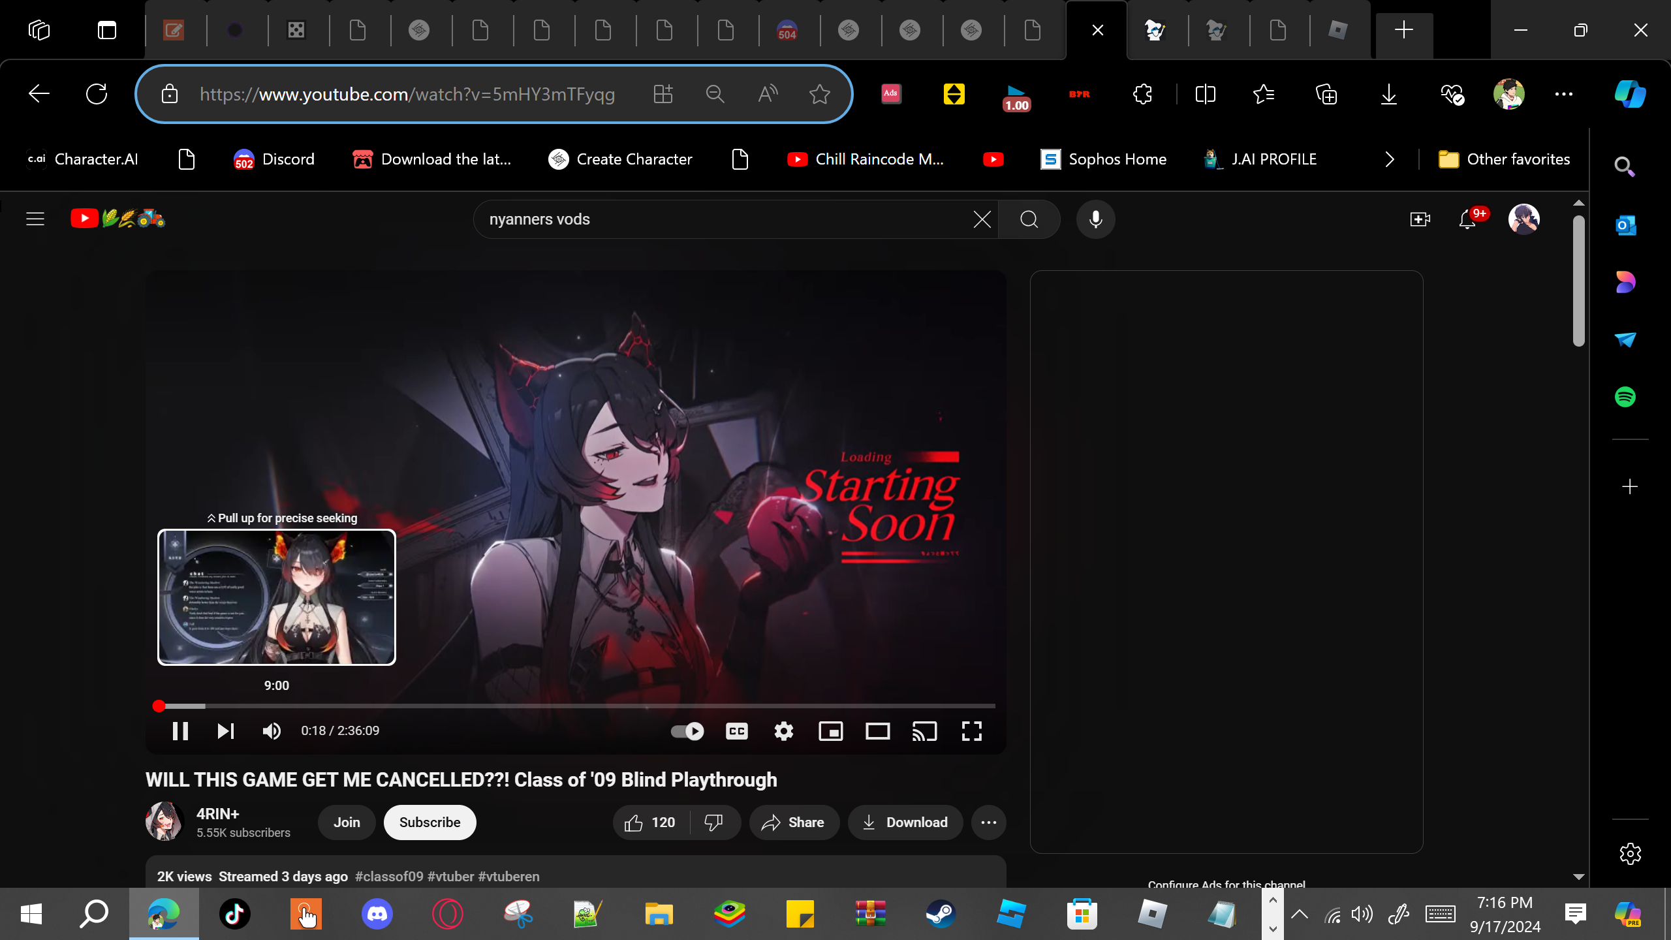Toggle the autoplay switch
The height and width of the screenshot is (940, 1671).
[x=687, y=731]
